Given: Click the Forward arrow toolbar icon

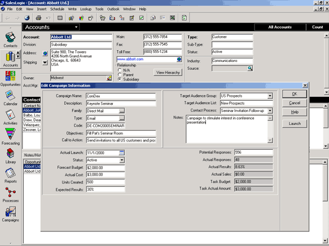Looking at the screenshot, I should click(x=17, y=18).
